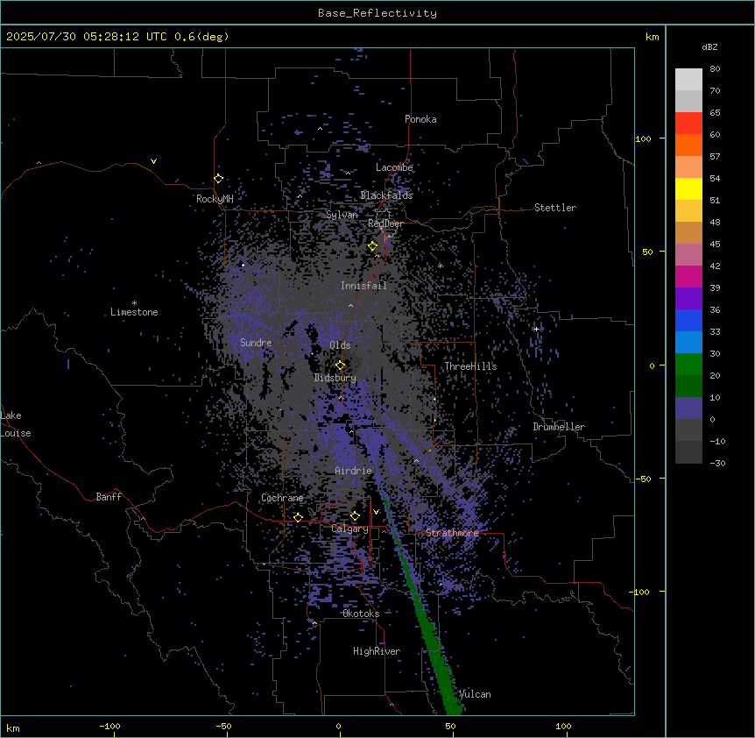Click the Base_Reflectivity title text
755x738 pixels.
coord(377,13)
